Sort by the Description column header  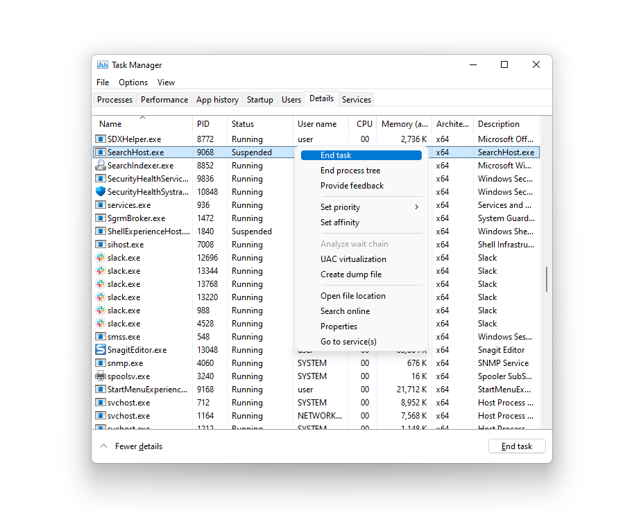(x=506, y=124)
